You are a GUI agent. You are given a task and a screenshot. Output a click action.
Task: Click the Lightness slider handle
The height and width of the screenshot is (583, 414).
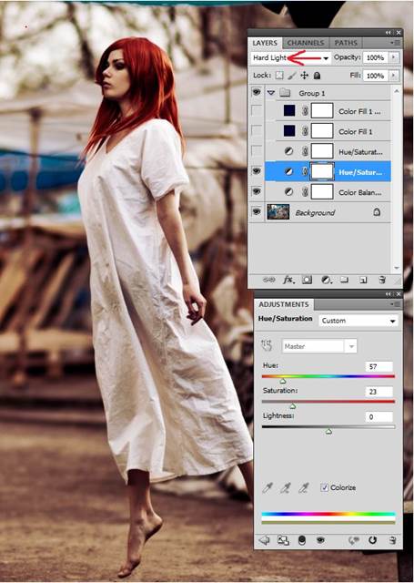tap(328, 432)
